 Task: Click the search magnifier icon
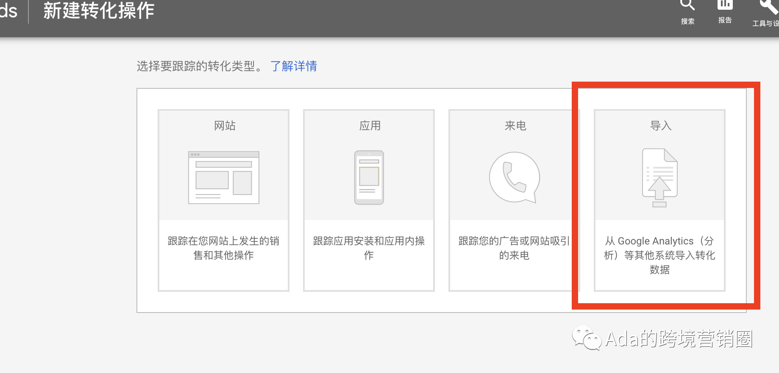[687, 5]
